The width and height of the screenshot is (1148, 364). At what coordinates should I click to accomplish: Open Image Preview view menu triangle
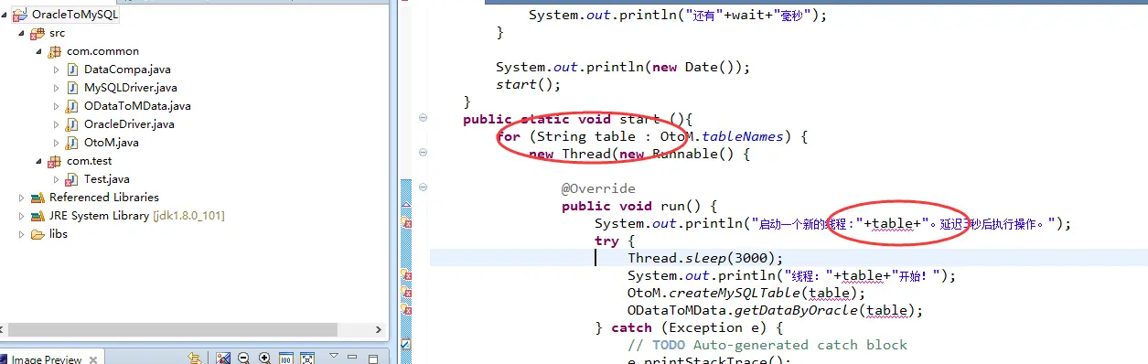coord(334,355)
